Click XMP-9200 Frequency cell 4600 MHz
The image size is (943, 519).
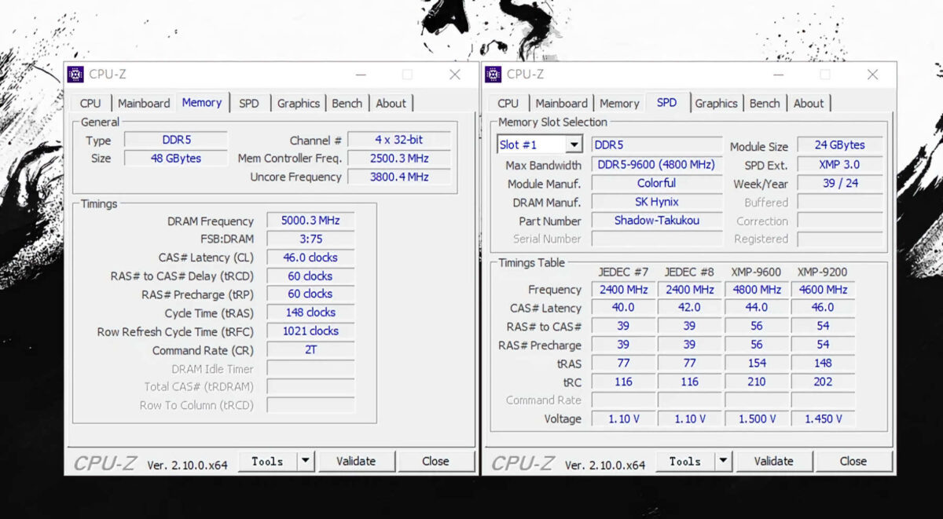pos(823,290)
